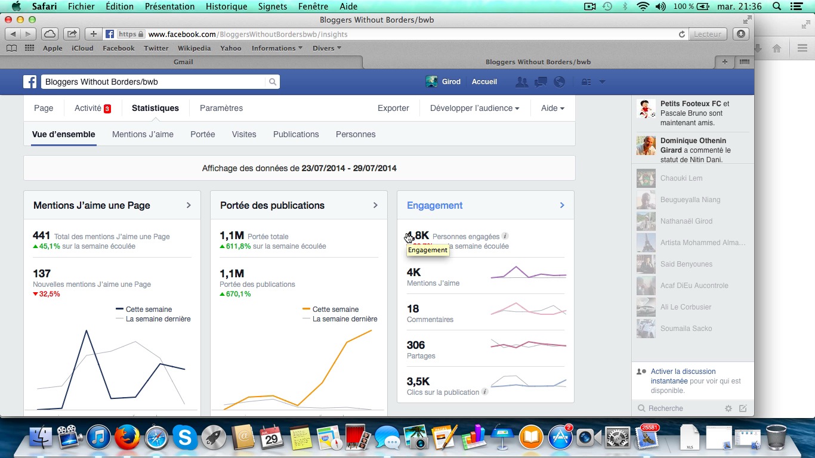The width and height of the screenshot is (815, 458).
Task: Expand the Informations bookmarks folder
Action: pyautogui.click(x=277, y=48)
